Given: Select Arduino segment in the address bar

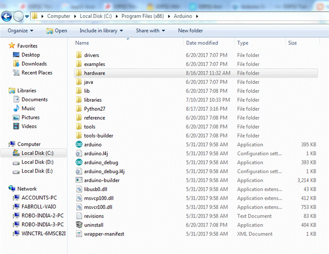Looking at the screenshot, I should tap(183, 16).
